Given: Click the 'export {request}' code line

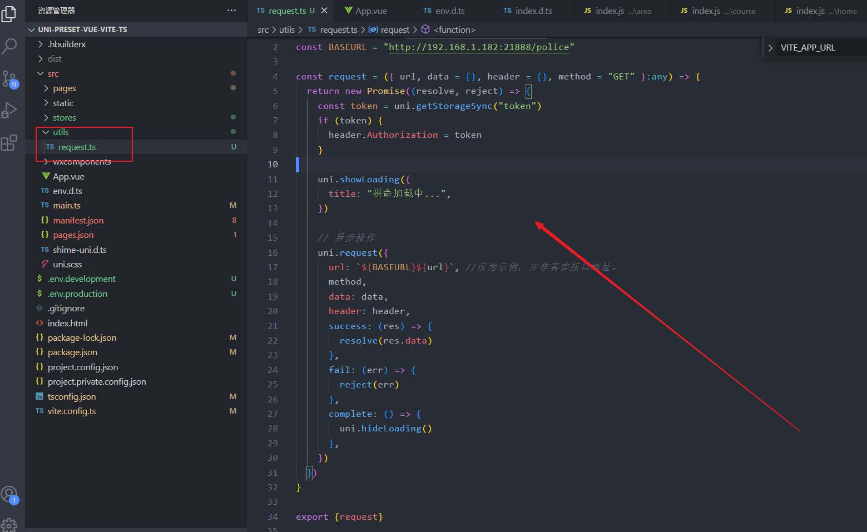Looking at the screenshot, I should pyautogui.click(x=339, y=516).
